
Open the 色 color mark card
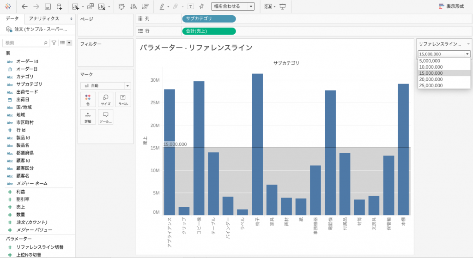[88, 100]
